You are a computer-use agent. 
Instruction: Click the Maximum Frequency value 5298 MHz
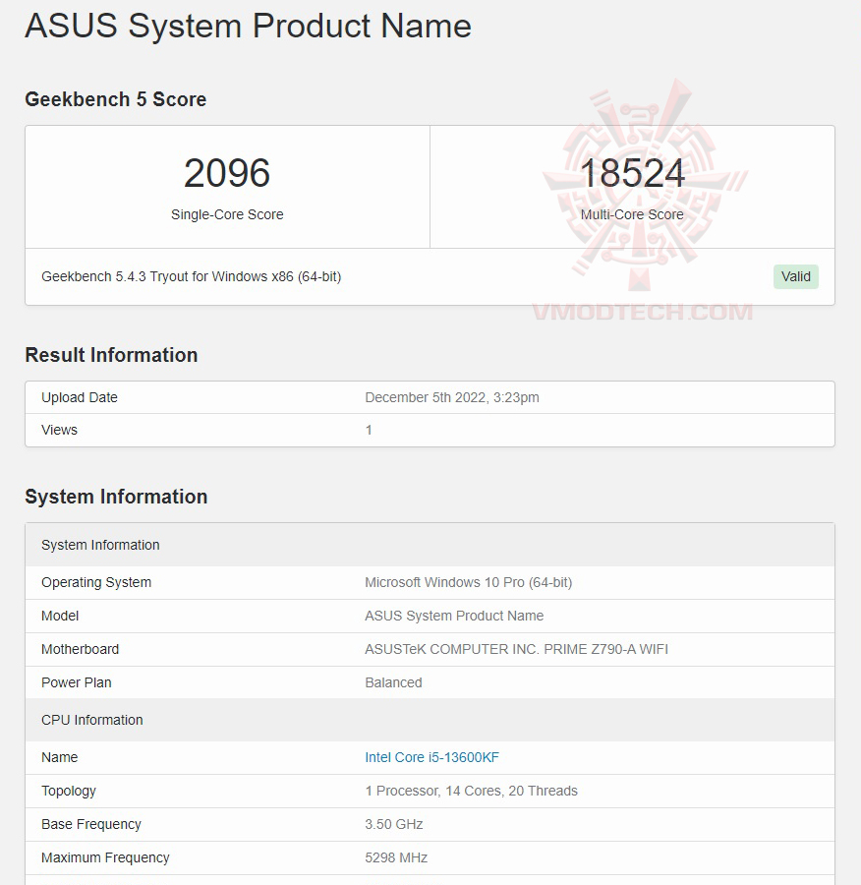coord(396,857)
